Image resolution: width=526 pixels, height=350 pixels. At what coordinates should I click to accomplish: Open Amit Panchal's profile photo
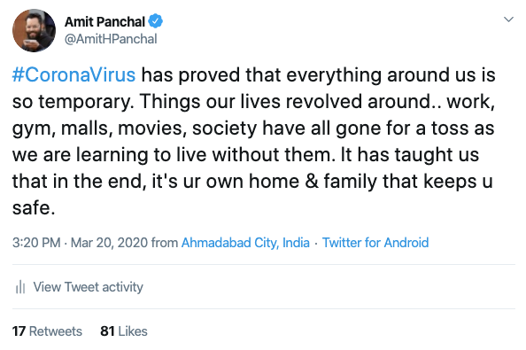(x=34, y=30)
